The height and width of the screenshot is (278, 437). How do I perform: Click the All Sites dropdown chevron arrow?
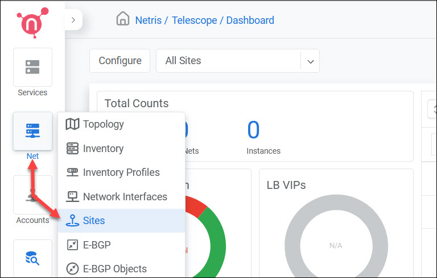click(311, 61)
